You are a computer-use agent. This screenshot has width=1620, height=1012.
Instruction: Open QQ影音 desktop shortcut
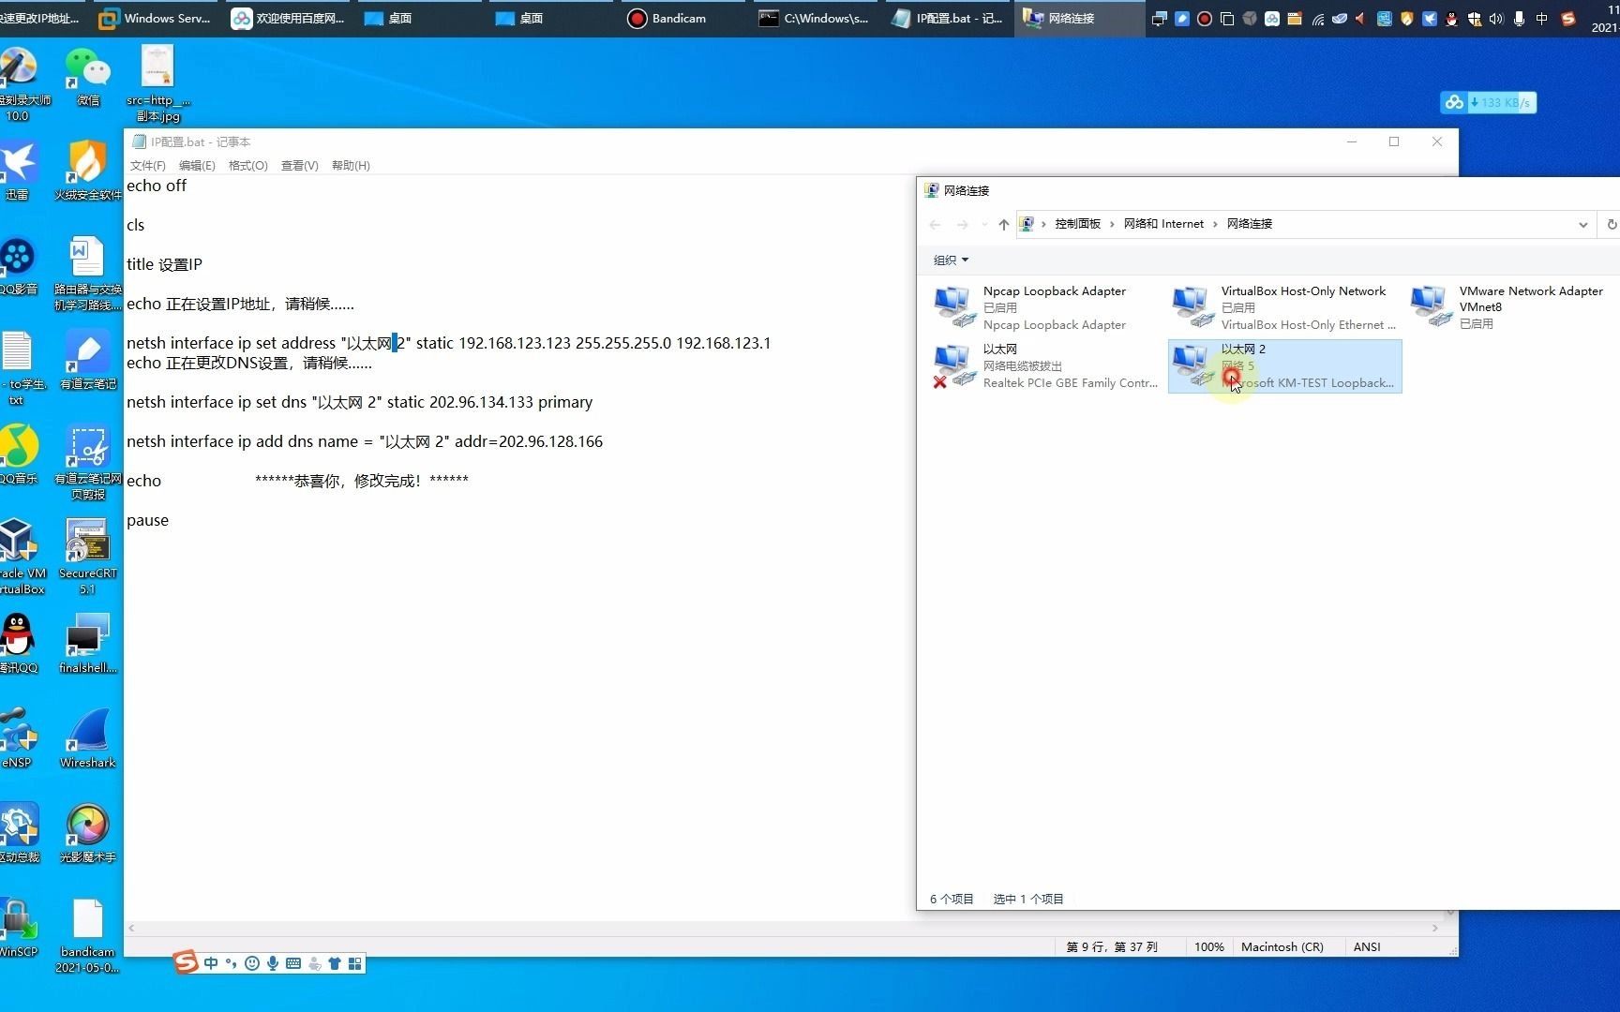(x=18, y=266)
